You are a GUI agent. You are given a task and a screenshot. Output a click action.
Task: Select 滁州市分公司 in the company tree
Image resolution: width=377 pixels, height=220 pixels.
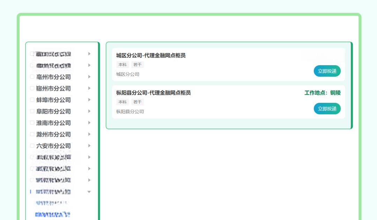53,134
